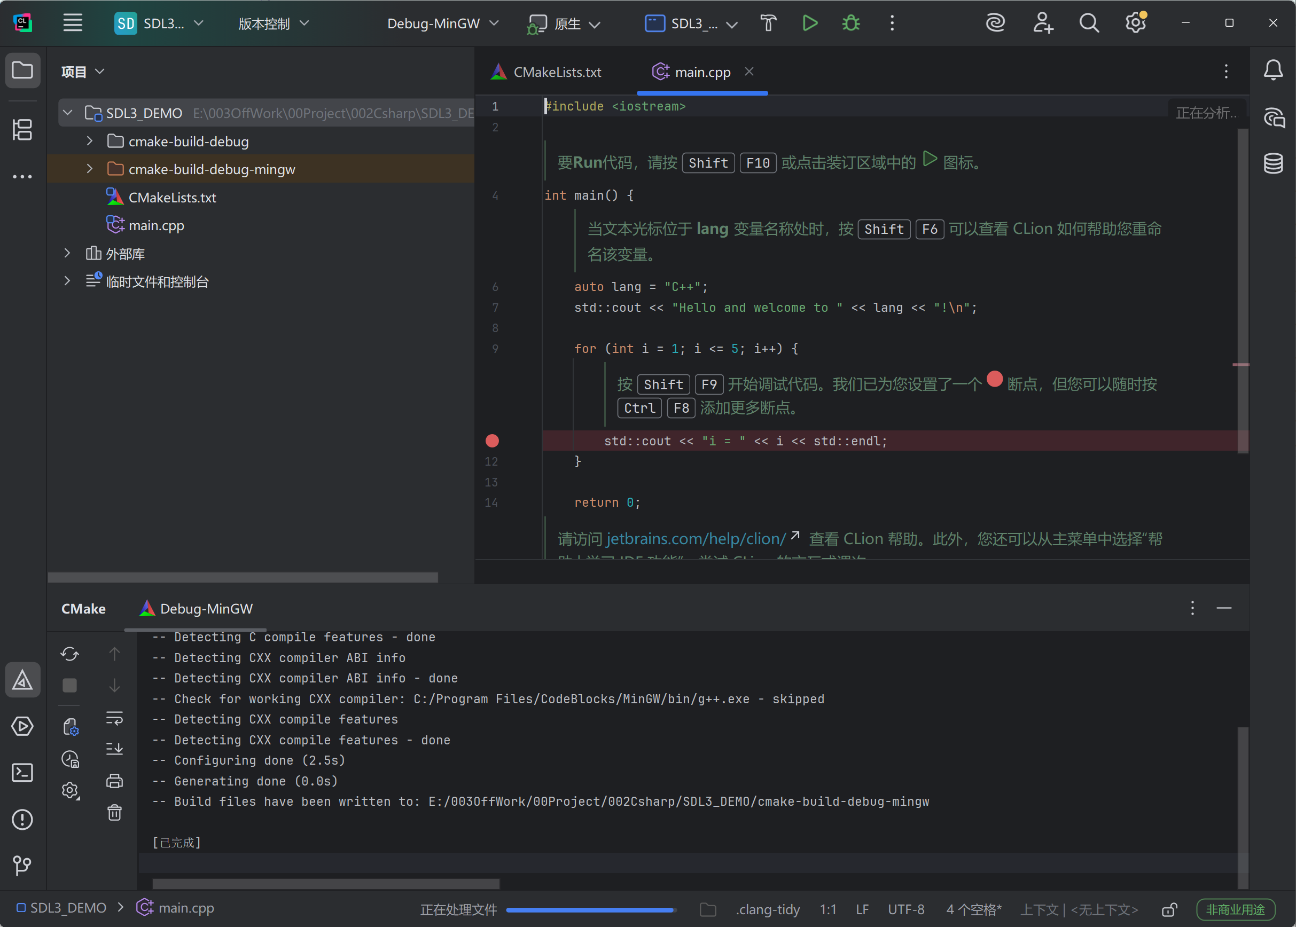1296x927 pixels.
Task: Expand the cmake-build-debug-mingw folder
Action: pos(90,169)
